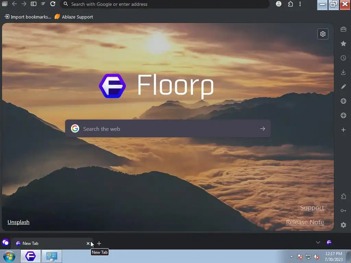Open the Unsplash link

coord(19,222)
